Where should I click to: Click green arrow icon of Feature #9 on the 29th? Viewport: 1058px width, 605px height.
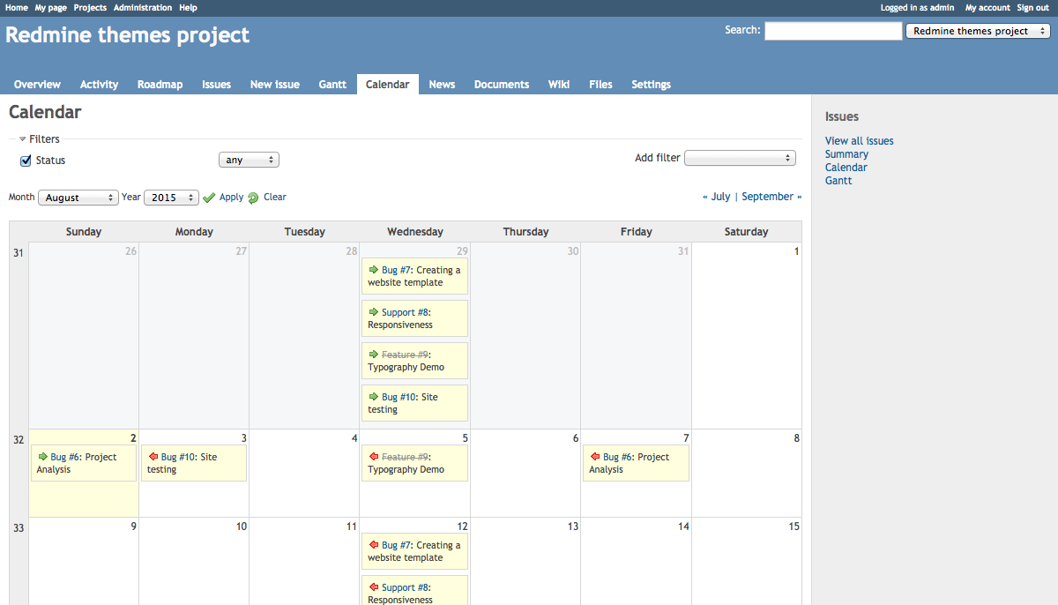(x=373, y=355)
